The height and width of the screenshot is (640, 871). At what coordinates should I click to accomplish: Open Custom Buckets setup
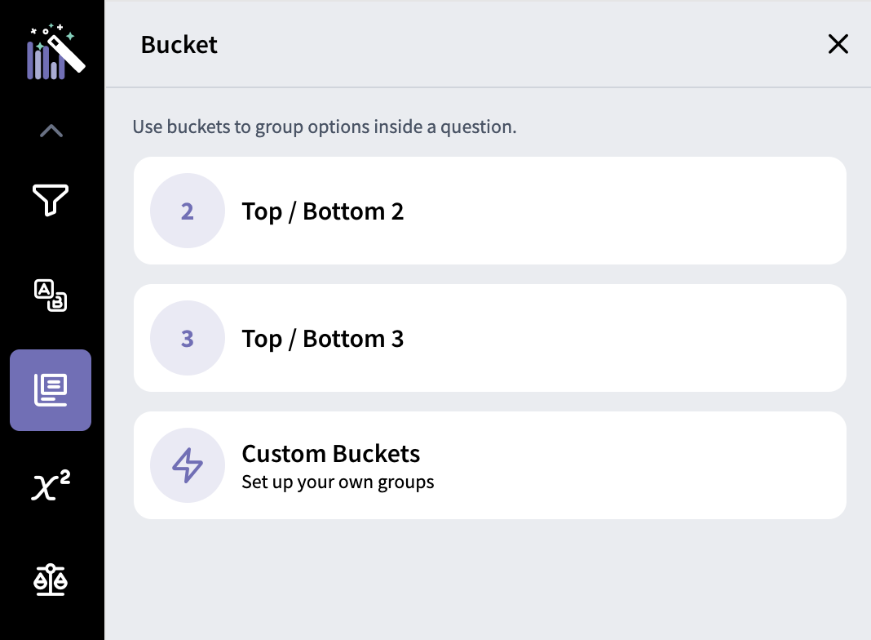click(x=490, y=465)
